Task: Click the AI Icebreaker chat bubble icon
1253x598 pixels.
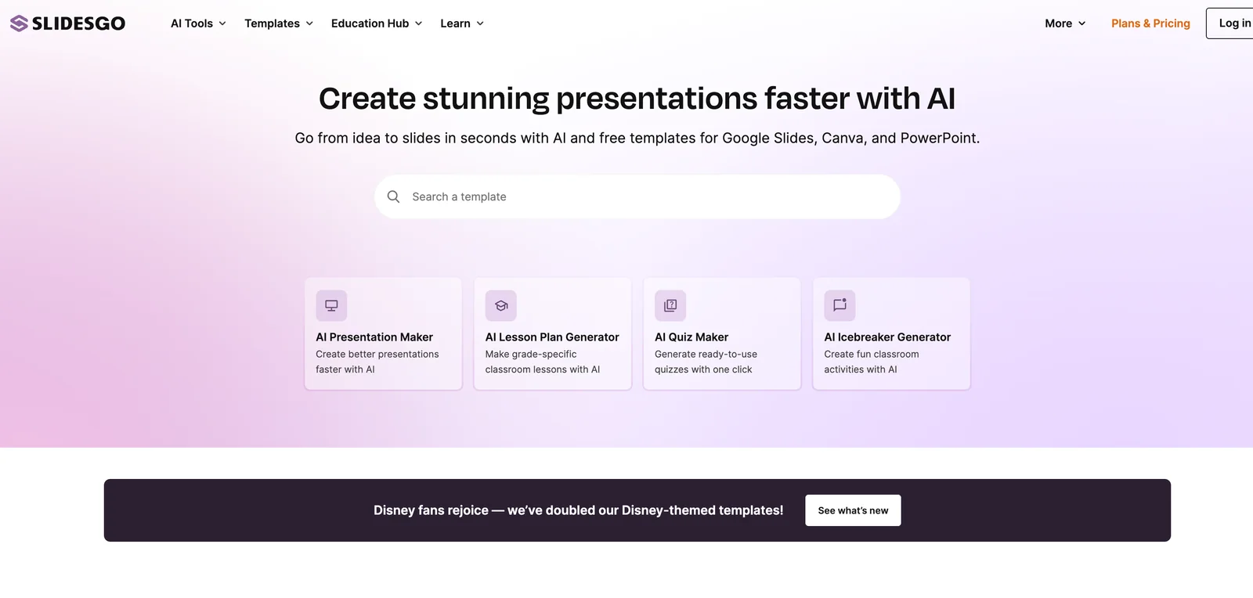Action: pyautogui.click(x=840, y=305)
